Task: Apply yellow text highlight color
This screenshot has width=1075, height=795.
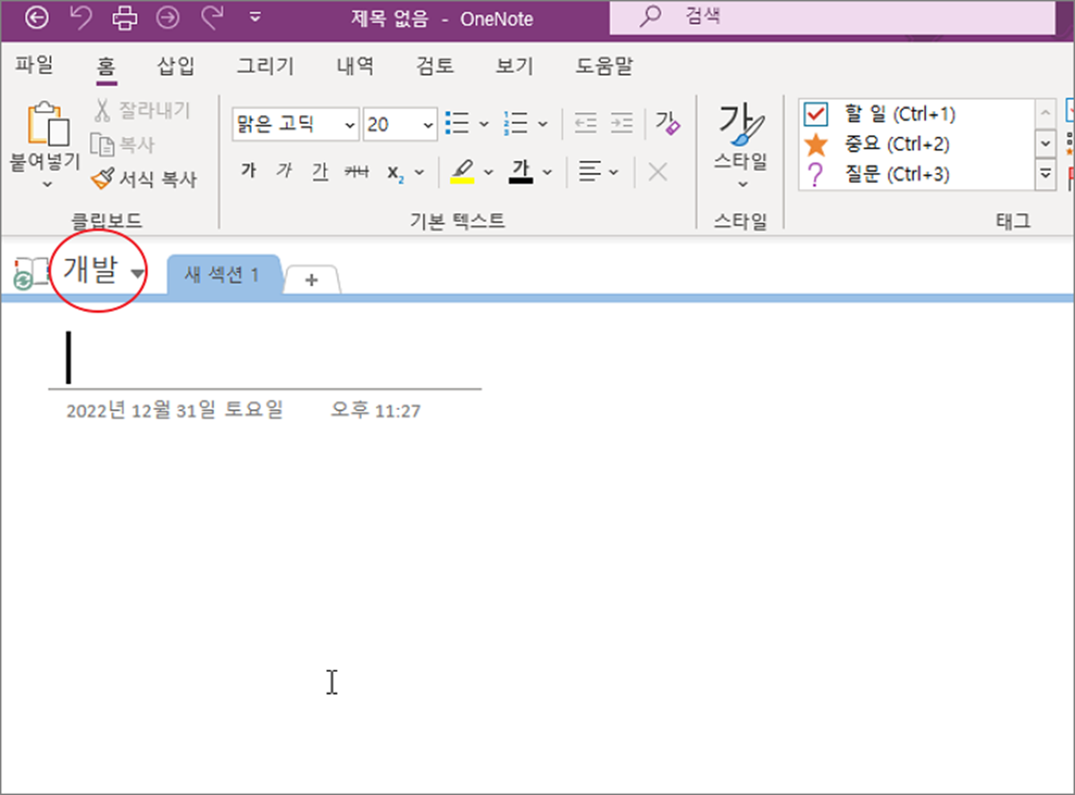Action: point(462,171)
